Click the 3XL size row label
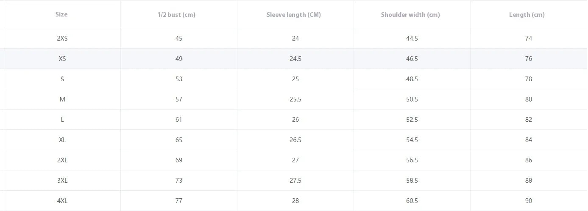588x211 pixels. 62,181
